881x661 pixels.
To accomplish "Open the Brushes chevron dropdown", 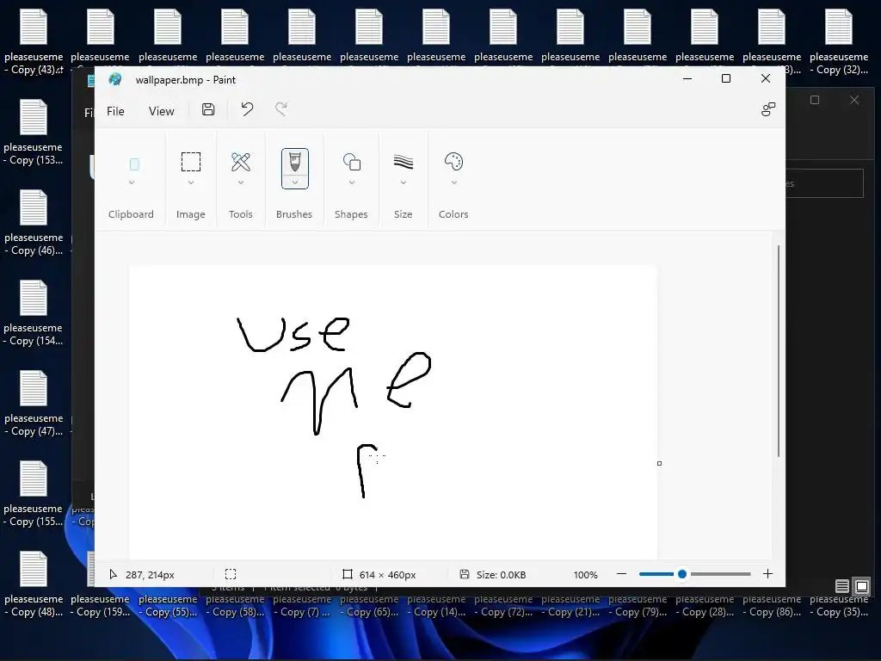I will pos(295,182).
